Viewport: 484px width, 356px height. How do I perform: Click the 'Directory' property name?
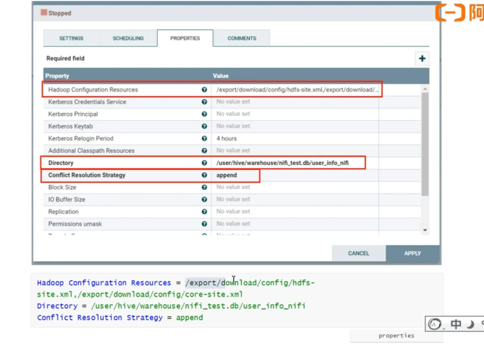point(61,163)
